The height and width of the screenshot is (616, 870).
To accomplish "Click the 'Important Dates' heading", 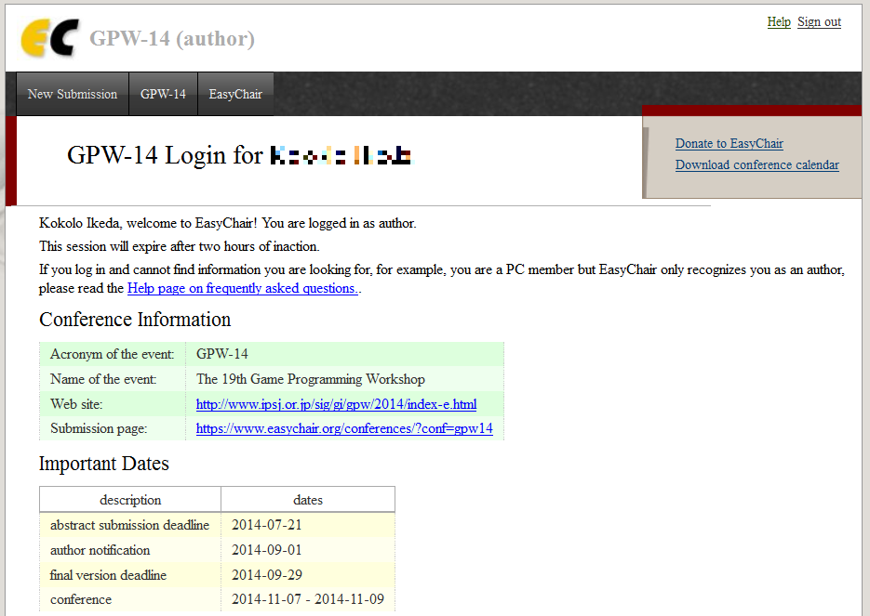I will point(104,464).
